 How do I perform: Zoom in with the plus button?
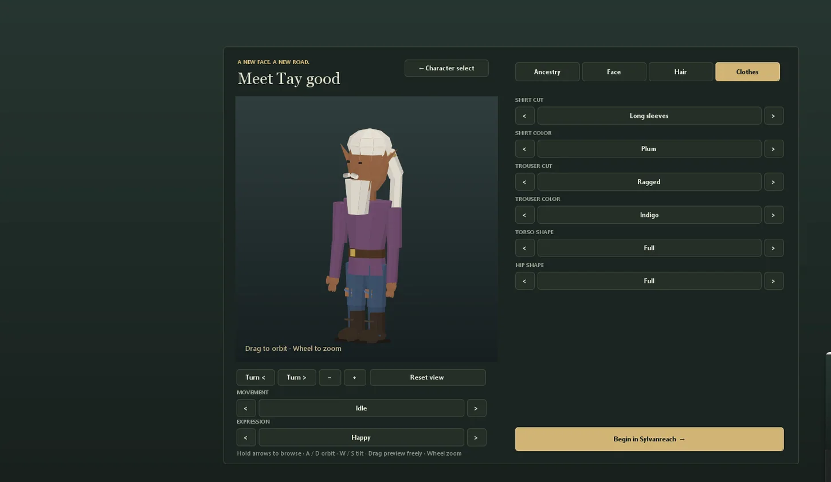coord(355,377)
